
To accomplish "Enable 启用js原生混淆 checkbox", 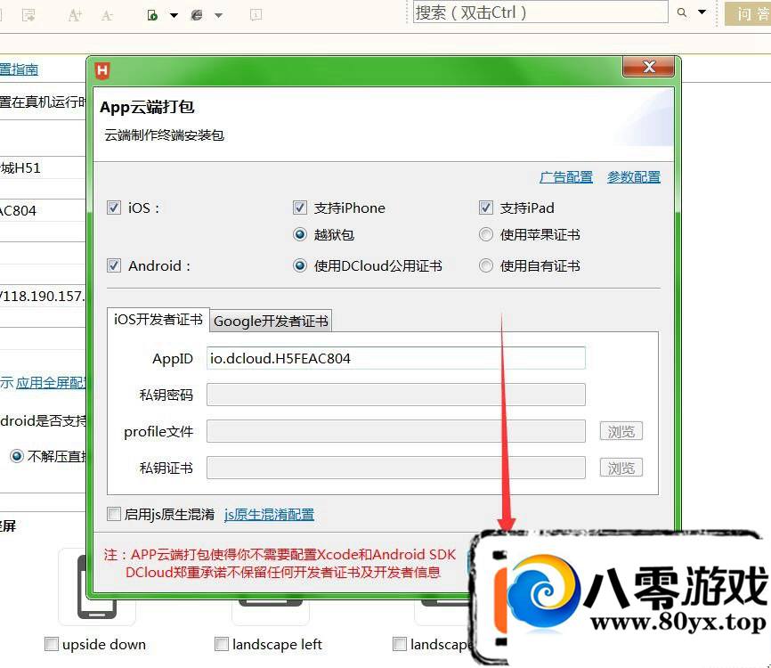I will pyautogui.click(x=113, y=514).
